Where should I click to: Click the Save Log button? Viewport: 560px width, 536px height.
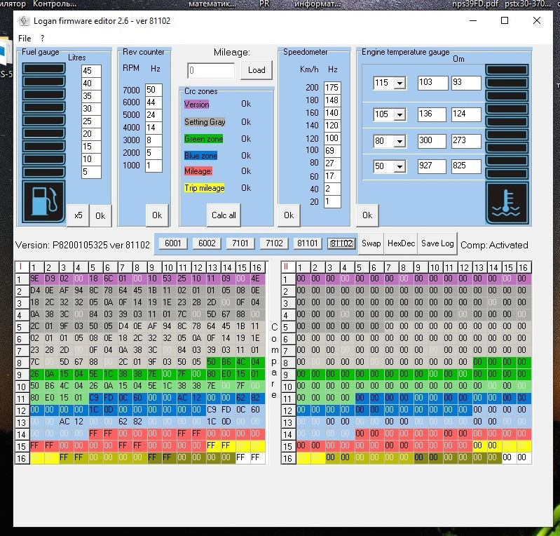click(x=437, y=243)
